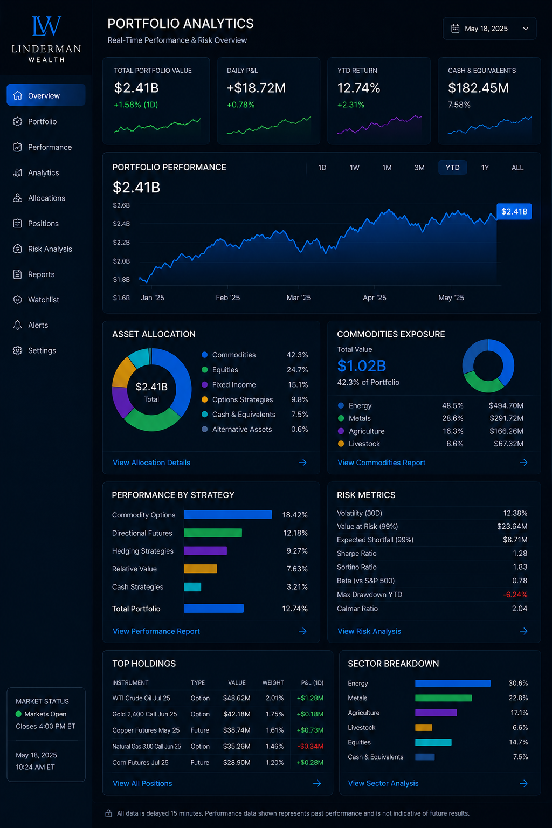
Task: Click the Daily P&L sparkline card
Action: (x=268, y=101)
